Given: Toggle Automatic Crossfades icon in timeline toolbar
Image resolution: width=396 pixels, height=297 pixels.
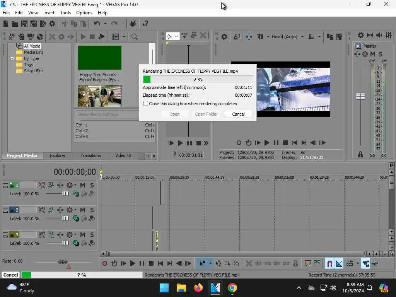Looking at the screenshot, I should pos(339,264).
